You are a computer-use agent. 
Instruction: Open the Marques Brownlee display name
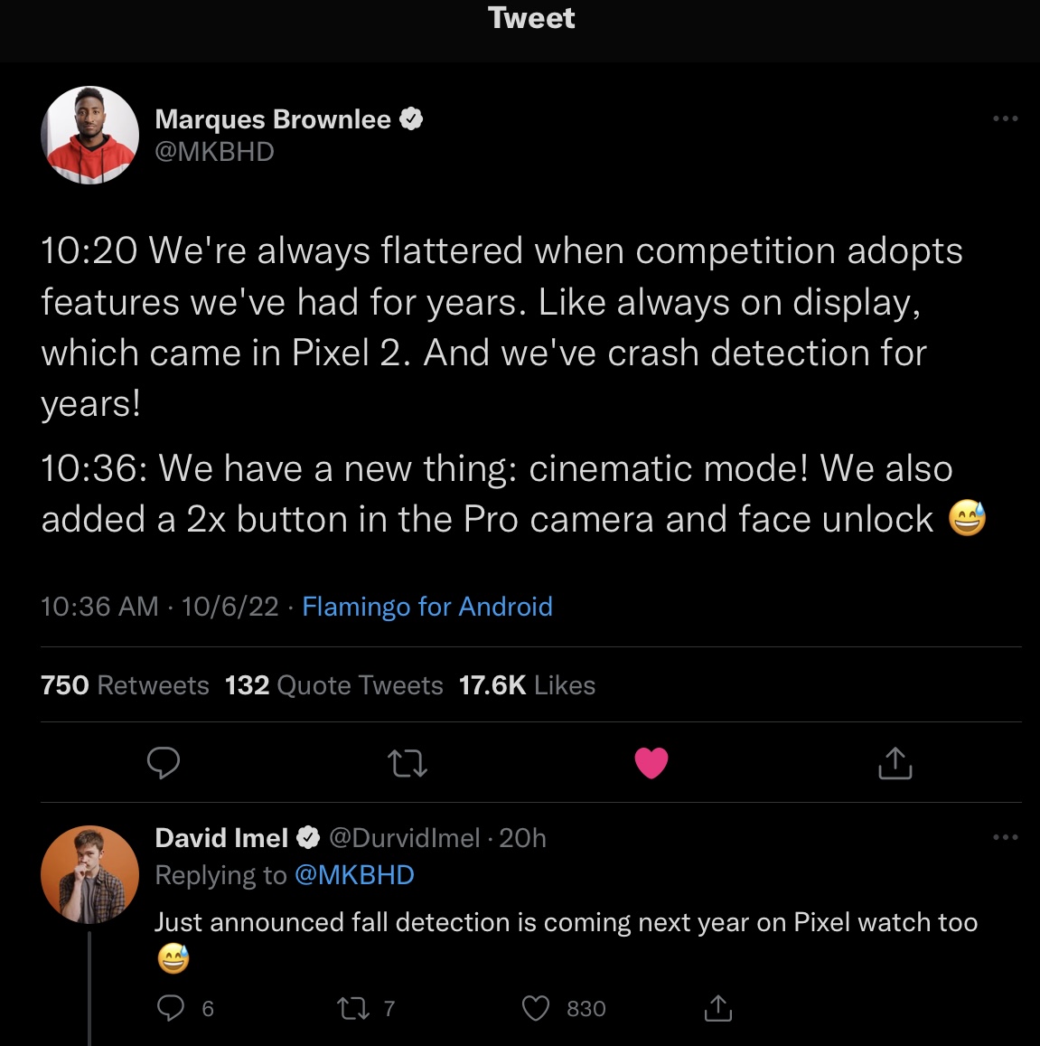273,119
